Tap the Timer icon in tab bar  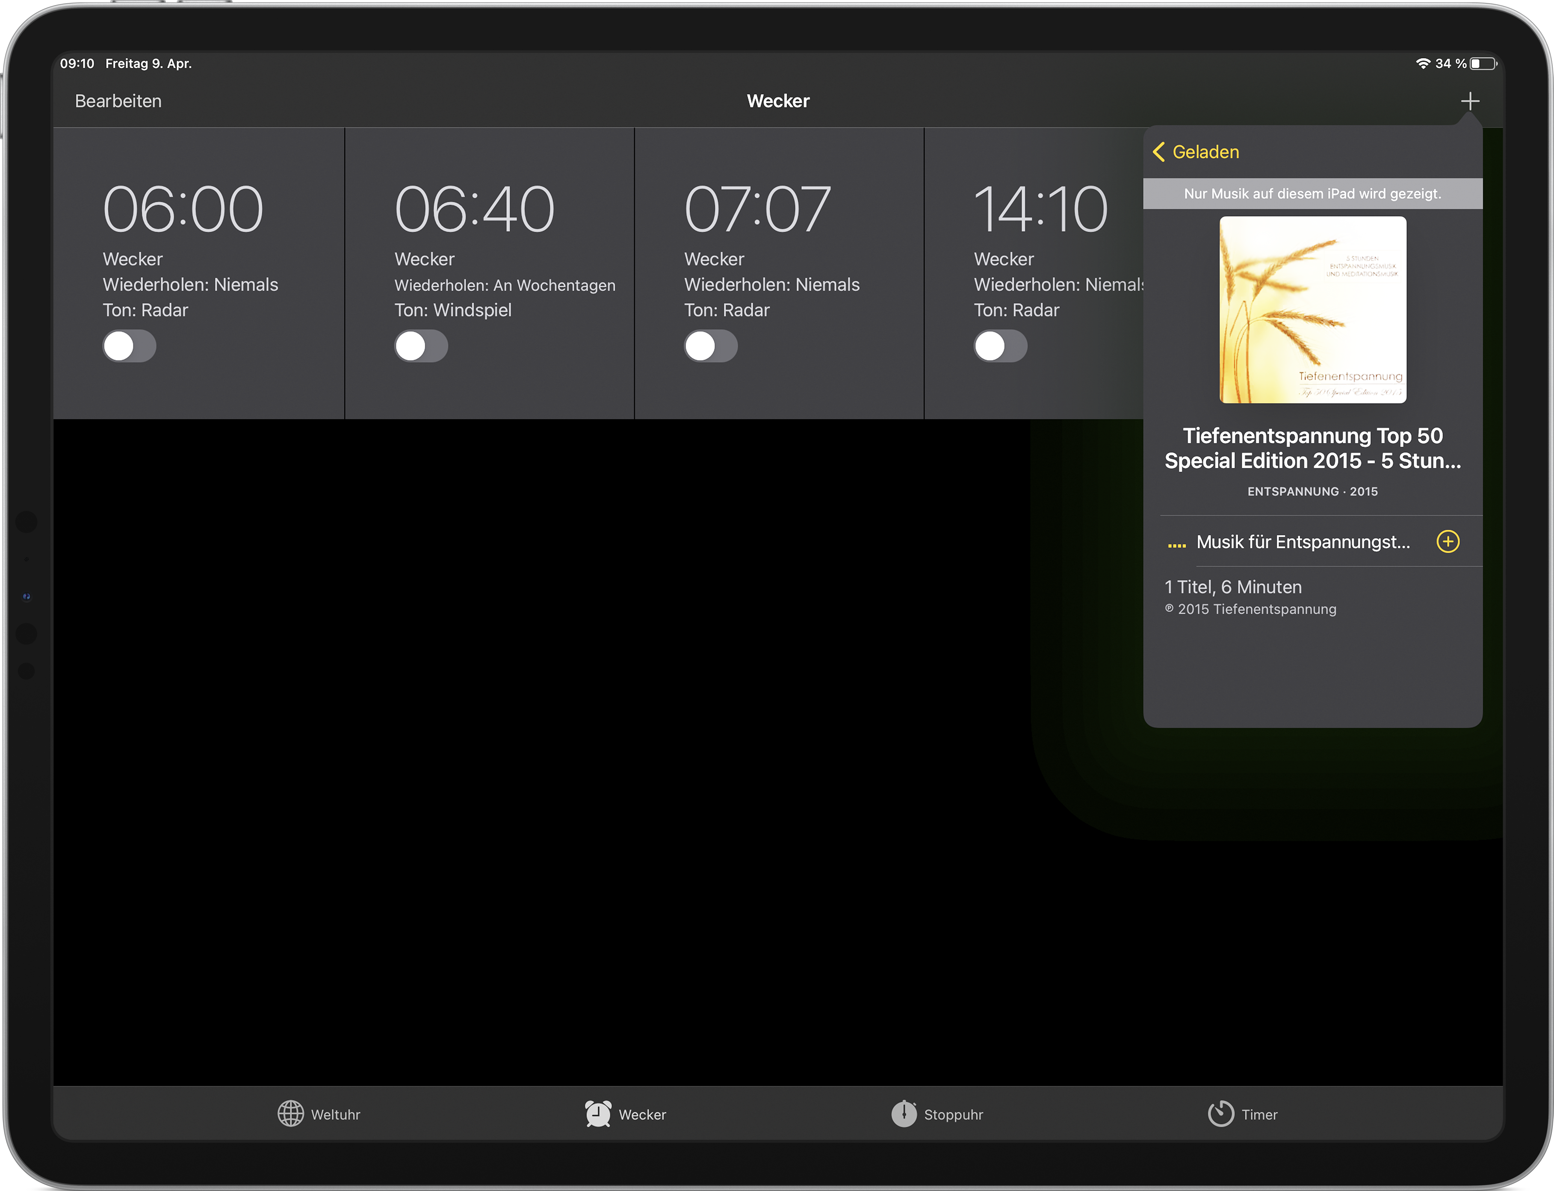click(x=1221, y=1114)
